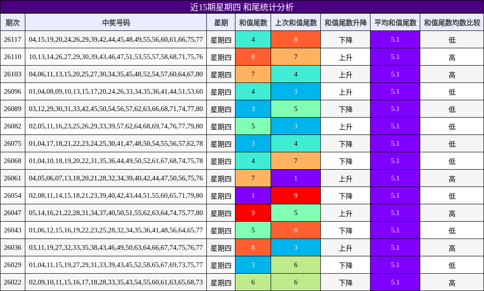Click winning numbers starting 04,15,19,20,24 in row 26117

click(116, 39)
